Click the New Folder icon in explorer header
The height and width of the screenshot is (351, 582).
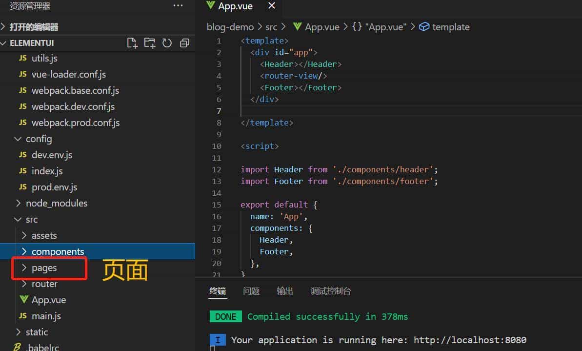click(149, 43)
